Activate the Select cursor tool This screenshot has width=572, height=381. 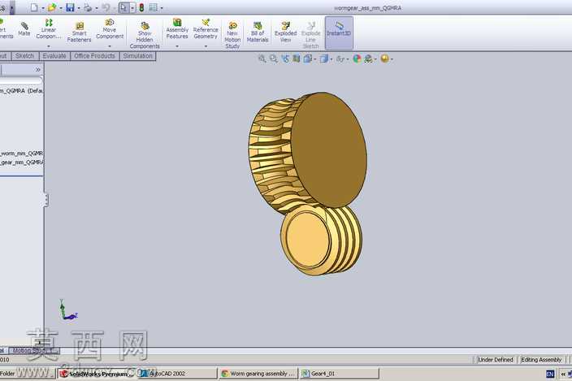click(x=123, y=7)
